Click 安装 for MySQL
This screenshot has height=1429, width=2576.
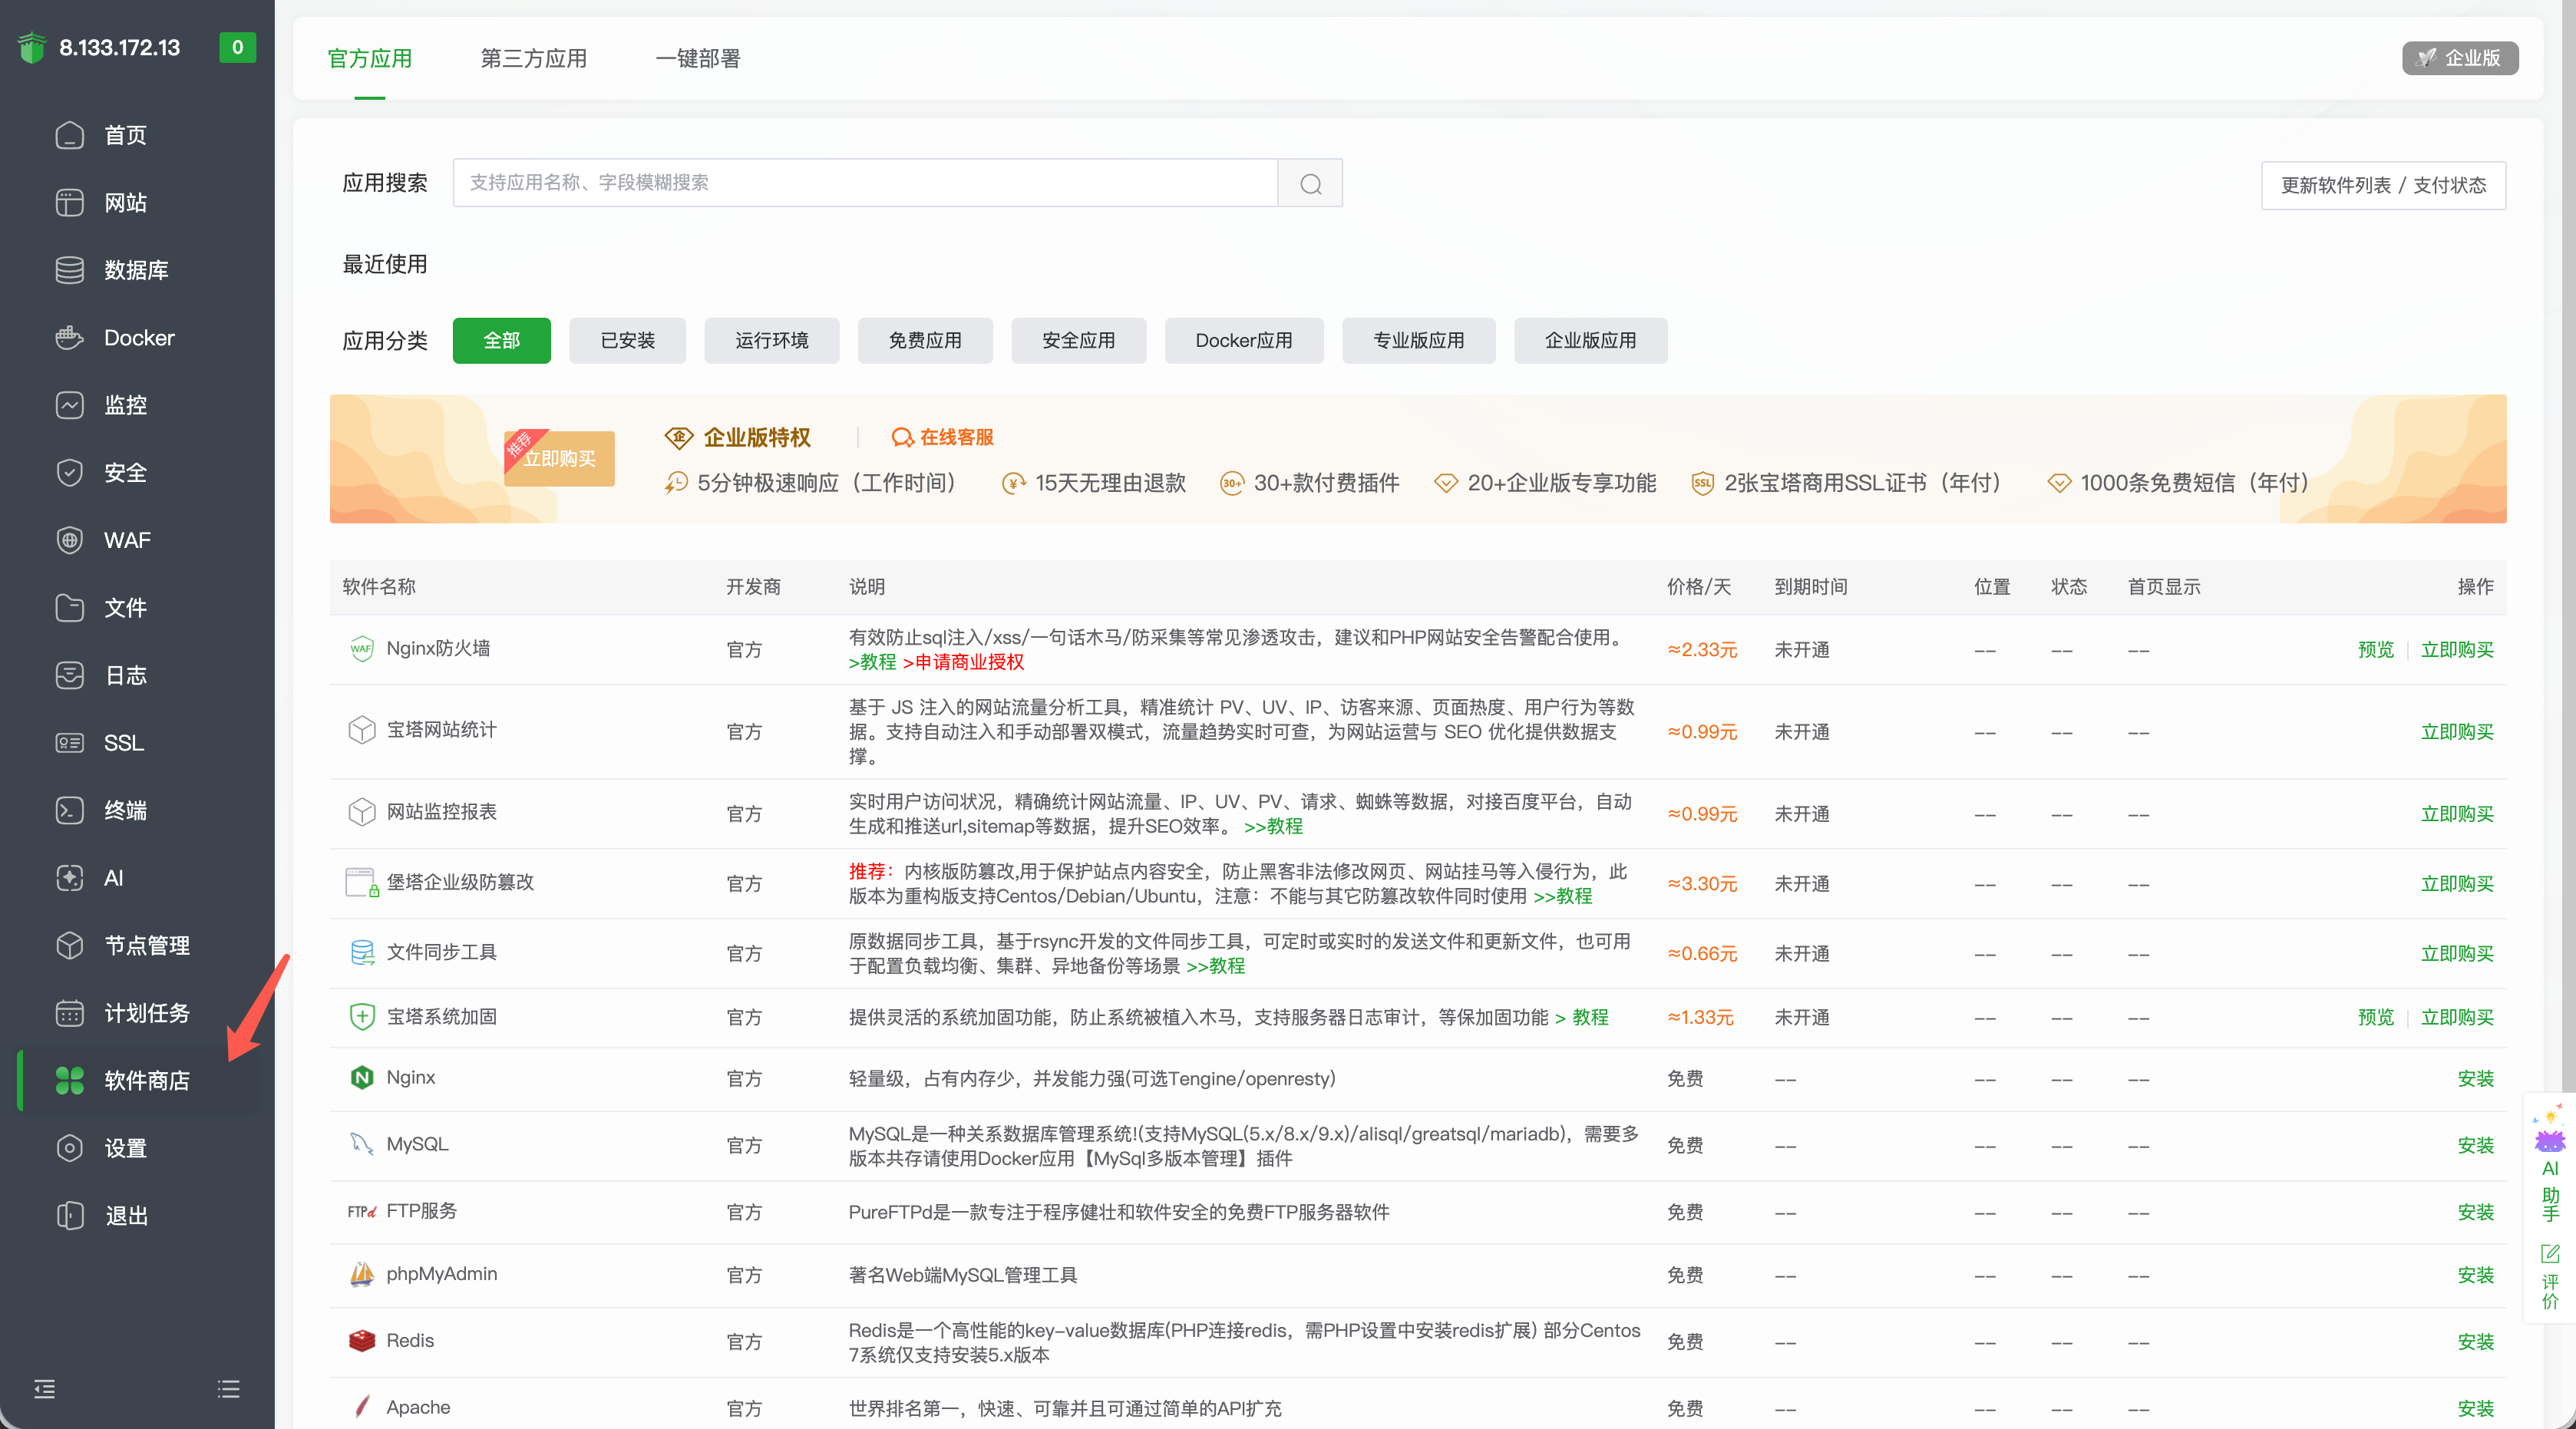pyautogui.click(x=2476, y=1146)
